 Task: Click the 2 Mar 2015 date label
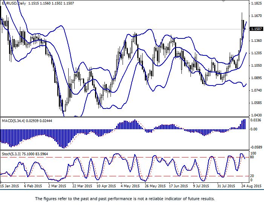[x=57, y=186]
